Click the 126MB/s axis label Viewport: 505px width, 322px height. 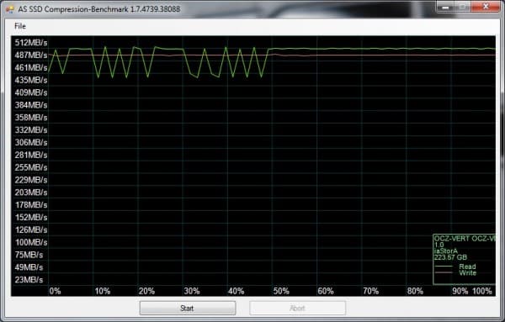tap(31, 230)
